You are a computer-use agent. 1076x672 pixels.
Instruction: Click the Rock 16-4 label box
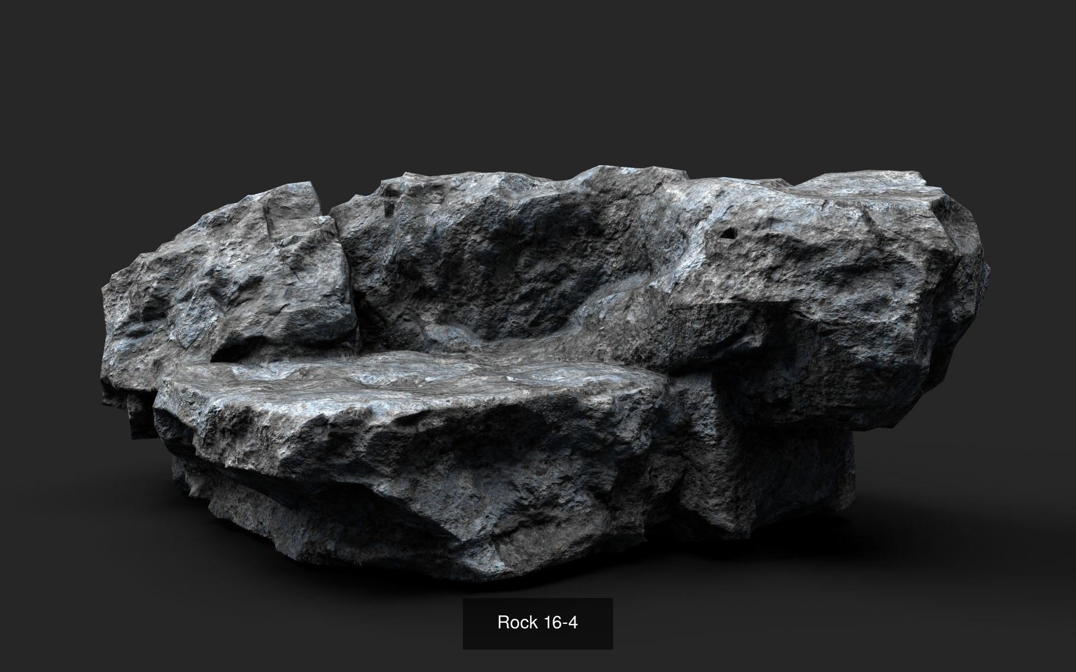click(537, 623)
